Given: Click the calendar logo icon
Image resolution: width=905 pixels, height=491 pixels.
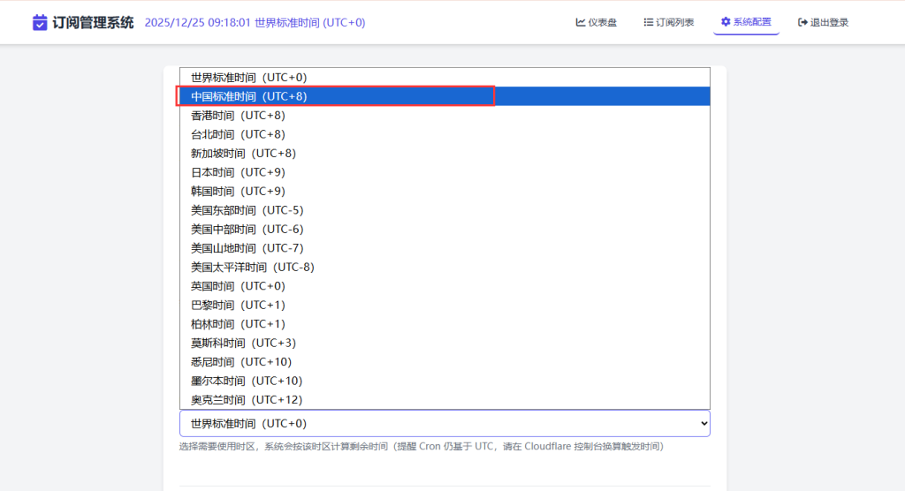Looking at the screenshot, I should [40, 22].
